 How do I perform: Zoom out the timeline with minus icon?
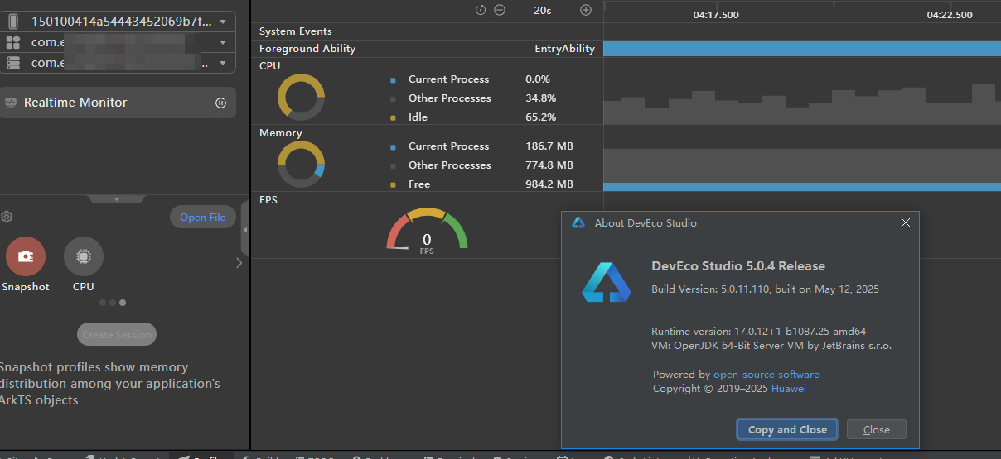point(500,10)
